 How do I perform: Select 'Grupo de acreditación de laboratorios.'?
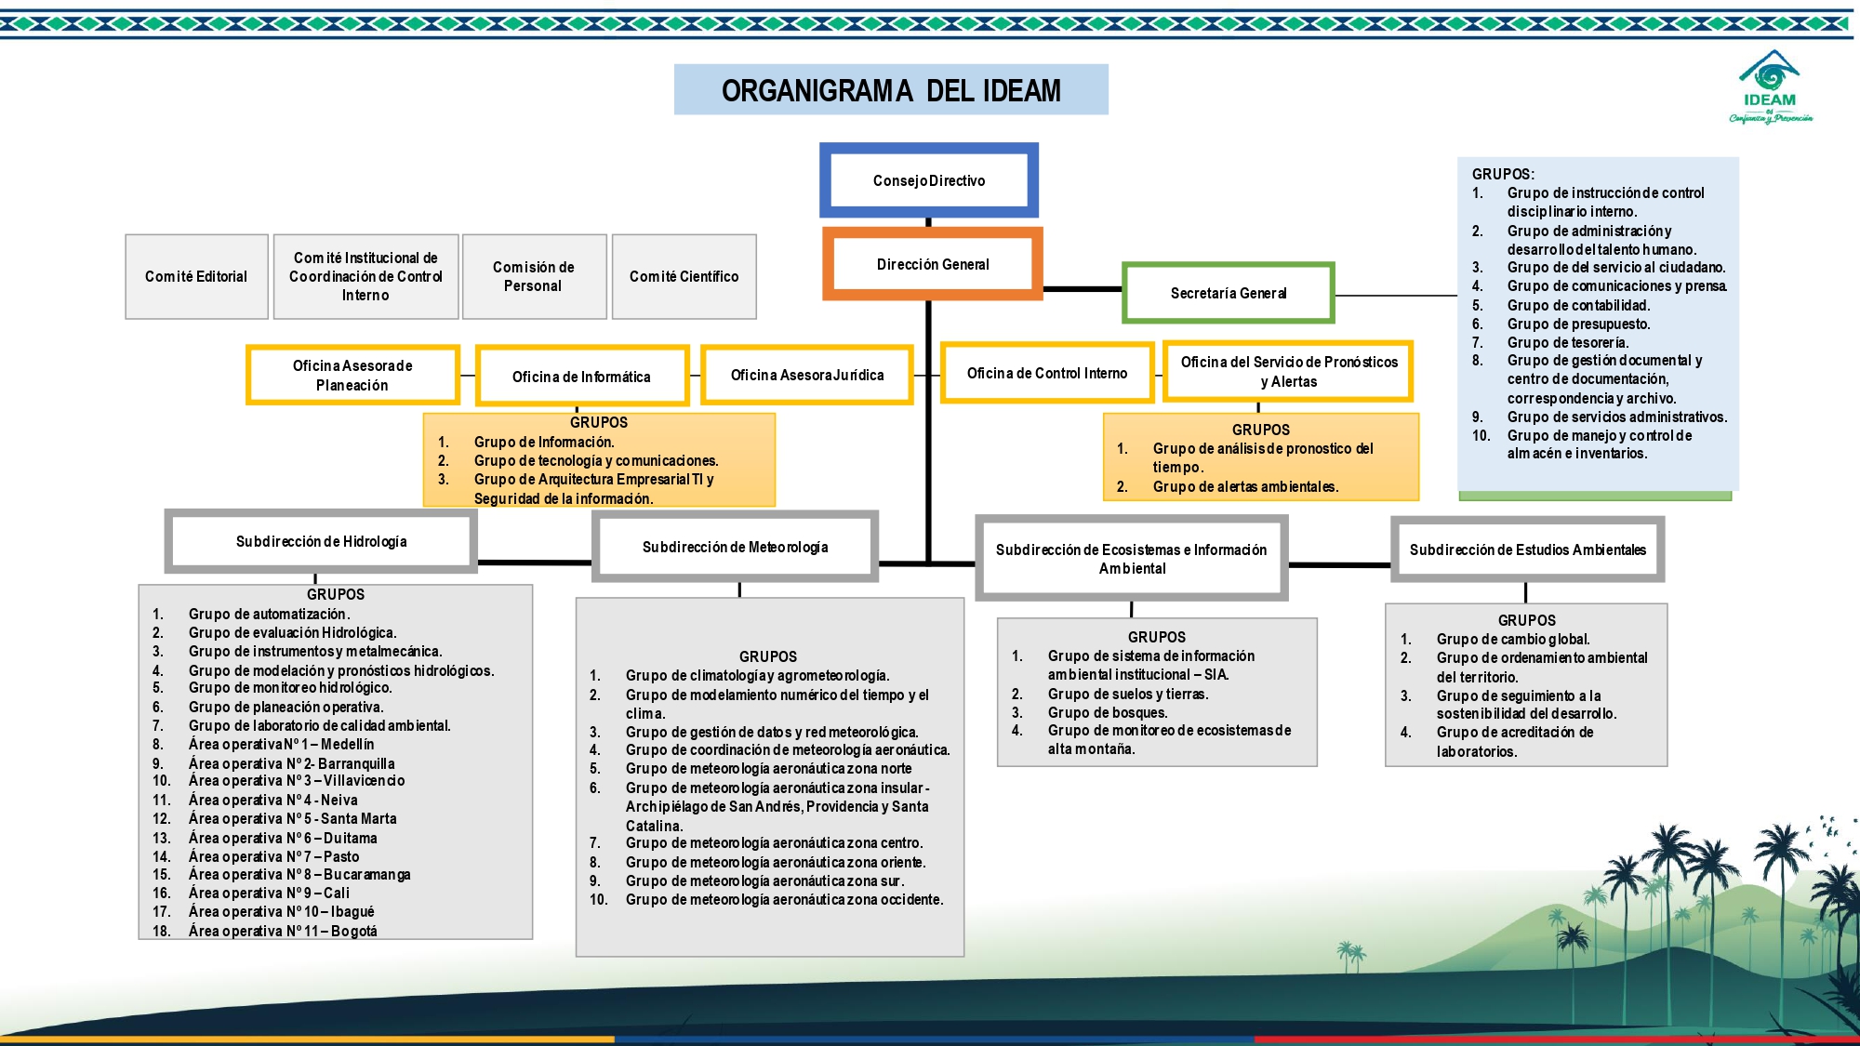pyautogui.click(x=1515, y=741)
